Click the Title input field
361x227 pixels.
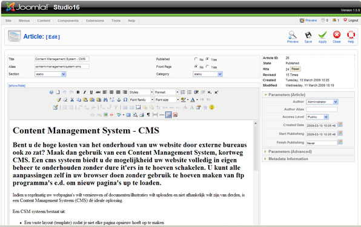[62, 59]
